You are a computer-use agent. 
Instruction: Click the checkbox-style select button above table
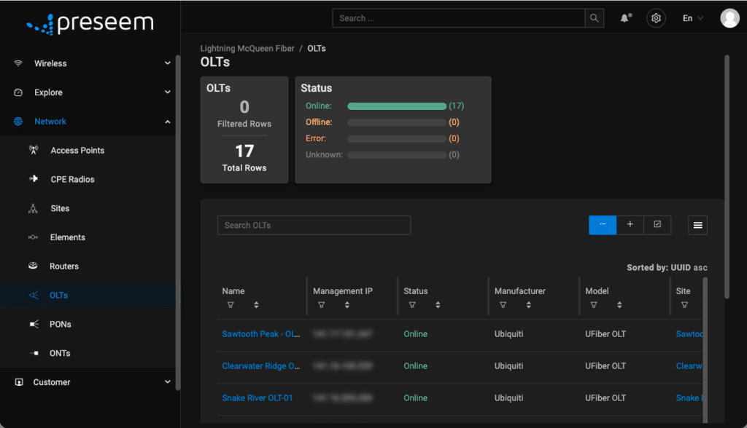(657, 225)
